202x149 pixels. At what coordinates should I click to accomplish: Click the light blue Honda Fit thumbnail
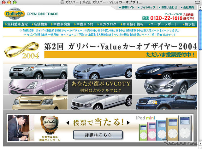pyautogui.click(x=100, y=72)
